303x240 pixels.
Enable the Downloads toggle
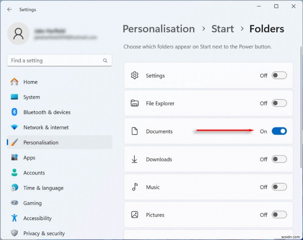point(279,159)
